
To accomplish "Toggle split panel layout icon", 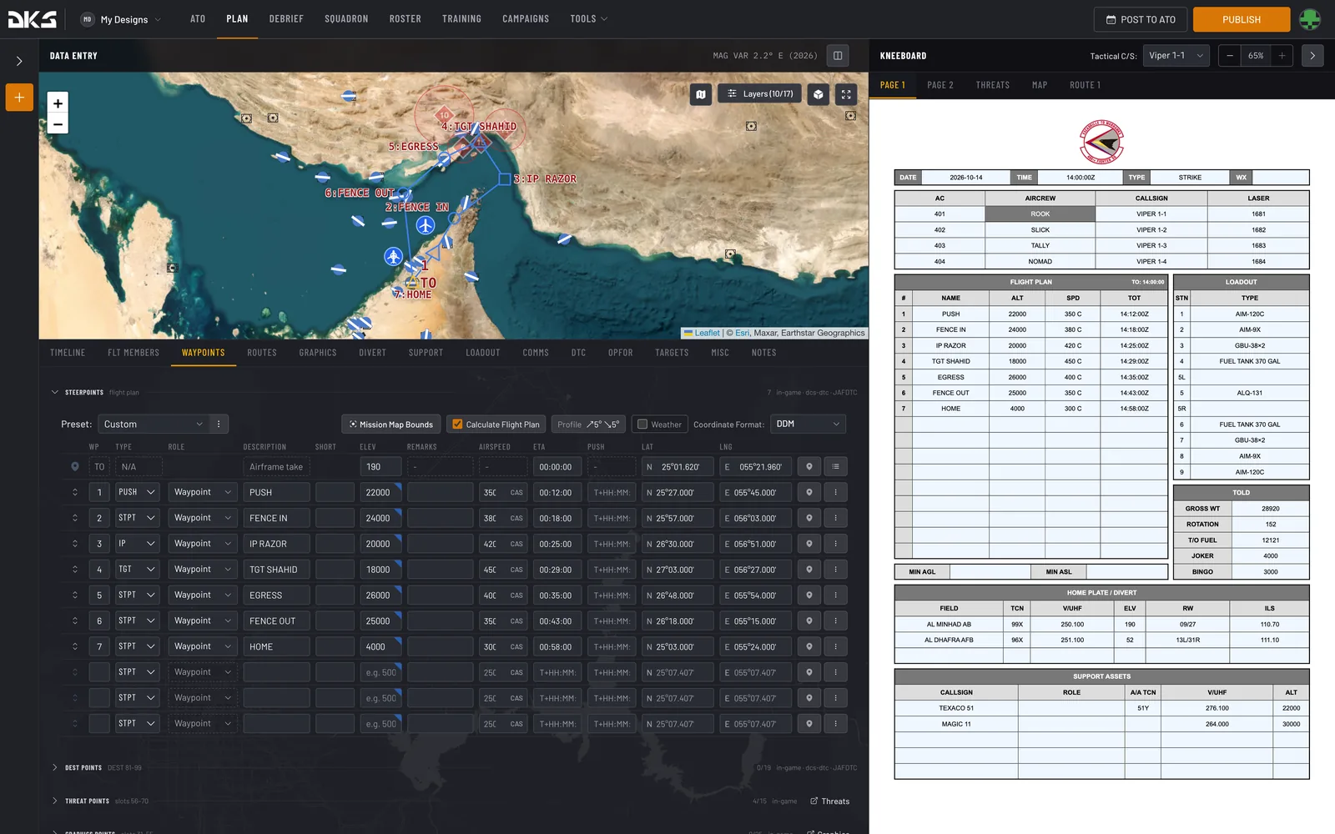I will pos(838,56).
